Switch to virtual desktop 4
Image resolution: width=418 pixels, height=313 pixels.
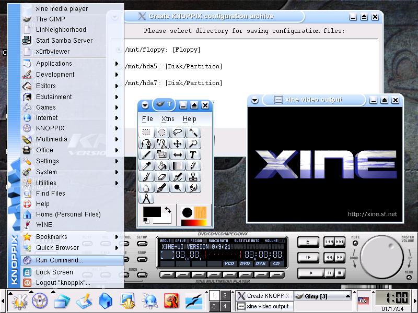click(x=225, y=306)
